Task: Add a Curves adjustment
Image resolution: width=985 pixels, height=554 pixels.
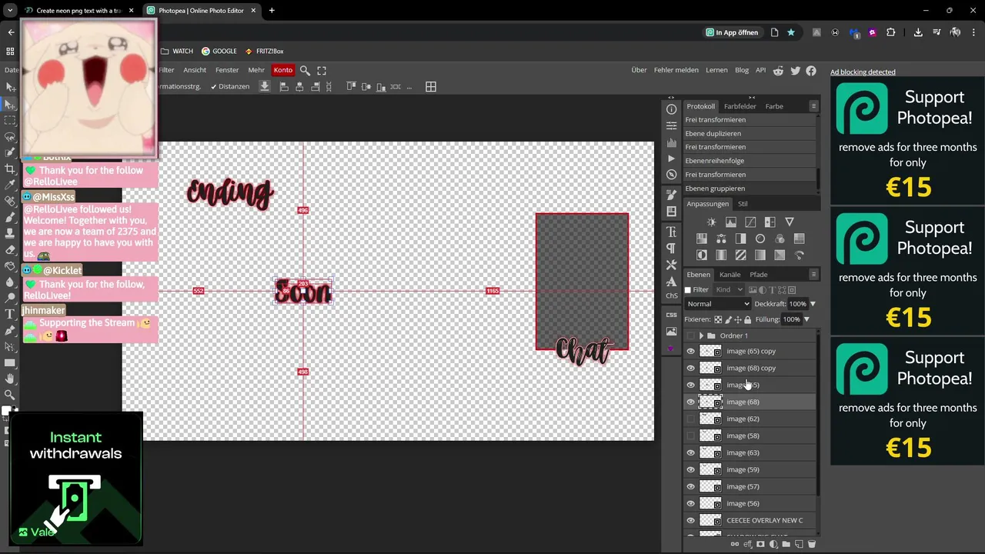Action: (750, 222)
